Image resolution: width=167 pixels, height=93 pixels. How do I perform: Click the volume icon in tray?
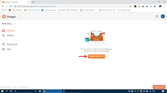(x=144, y=91)
